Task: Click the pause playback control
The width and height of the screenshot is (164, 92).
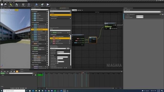Action: click(18, 88)
